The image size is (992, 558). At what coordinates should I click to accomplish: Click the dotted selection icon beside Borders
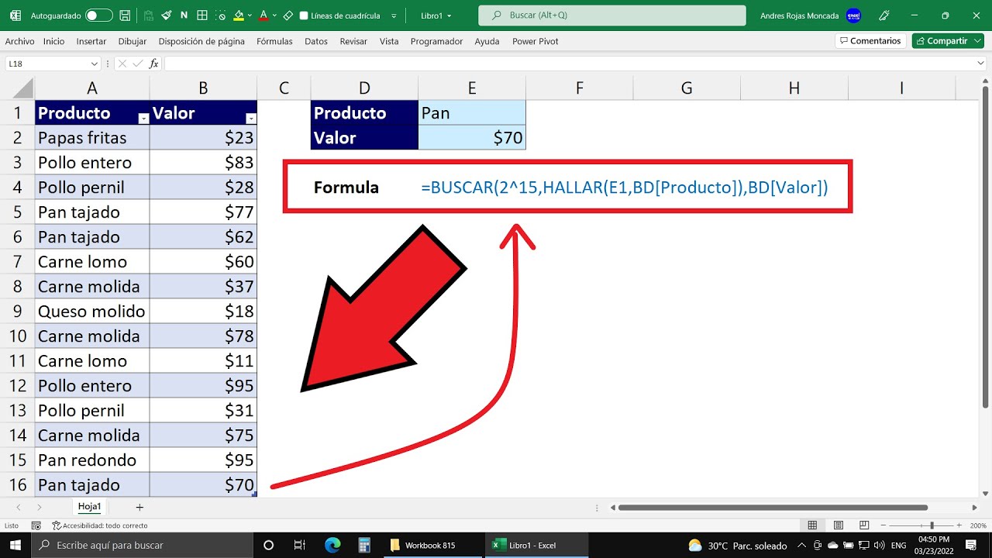[222, 15]
